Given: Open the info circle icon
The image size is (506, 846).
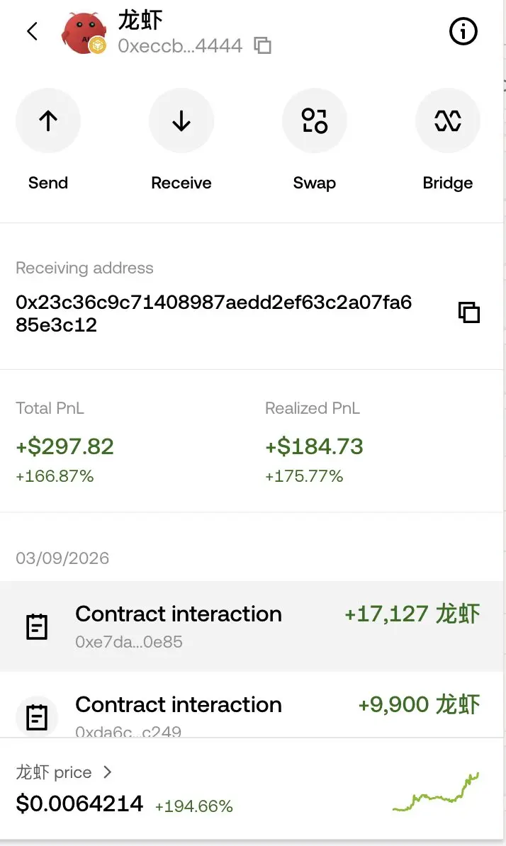Looking at the screenshot, I should [x=463, y=31].
